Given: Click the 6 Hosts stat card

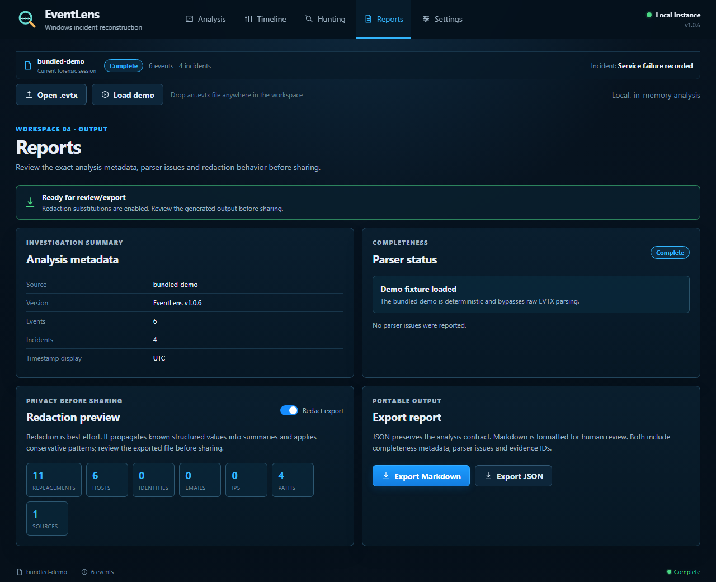Looking at the screenshot, I should [x=107, y=480].
